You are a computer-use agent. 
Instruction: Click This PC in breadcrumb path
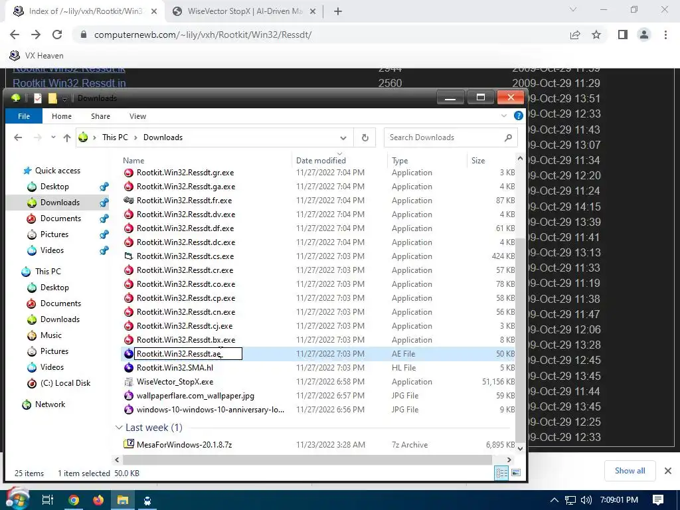(115, 137)
